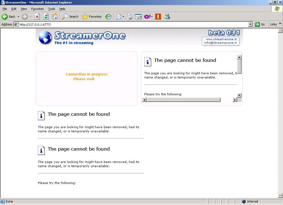Click the Back arrow icon

click(x=5, y=17)
